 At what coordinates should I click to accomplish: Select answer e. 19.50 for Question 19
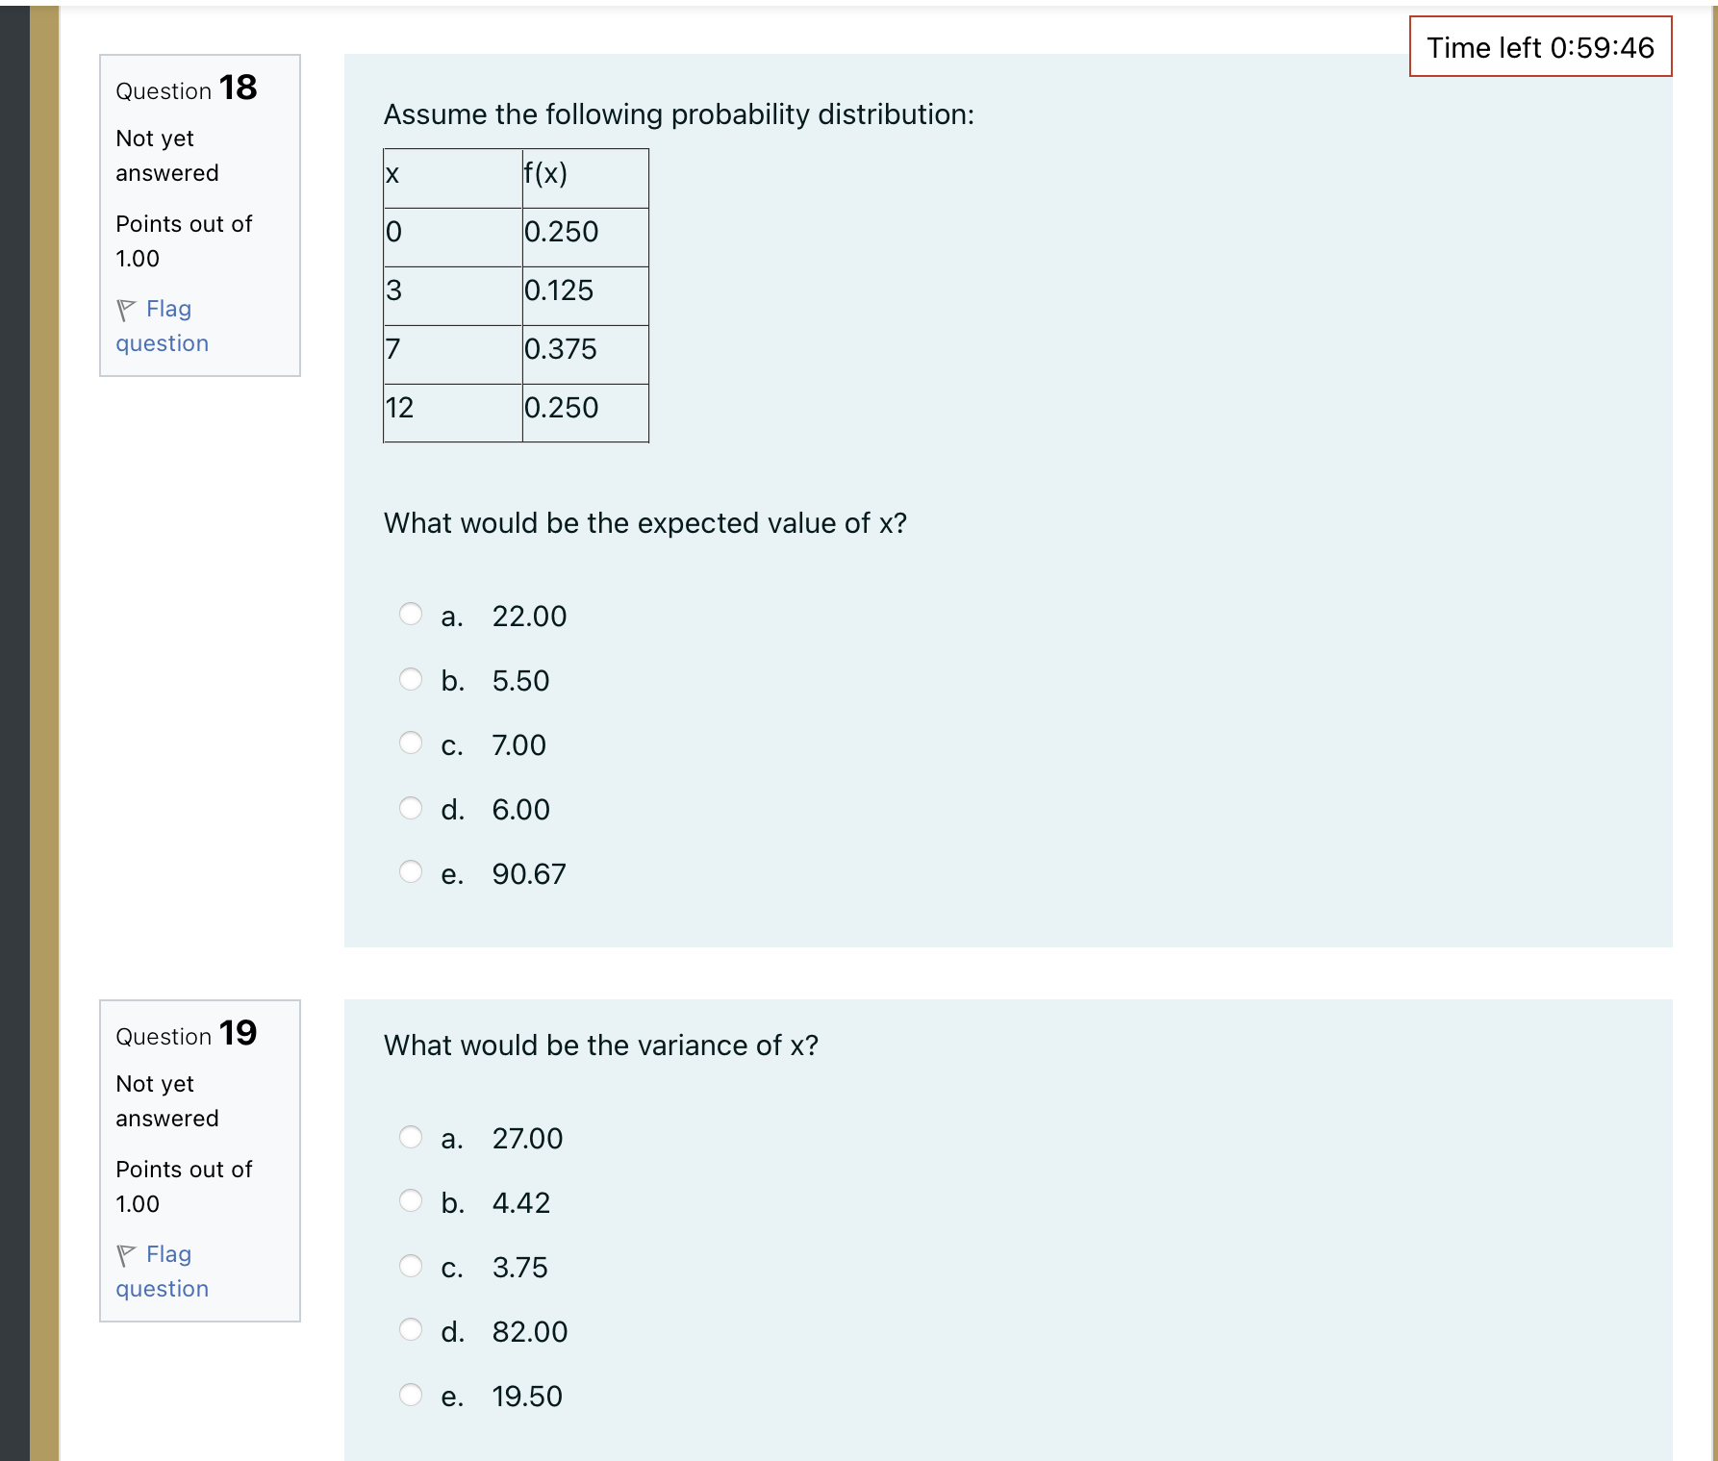click(x=411, y=1394)
